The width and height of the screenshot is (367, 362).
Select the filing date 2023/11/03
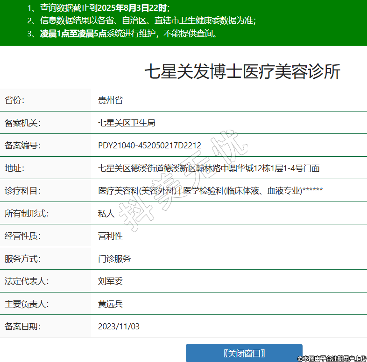[119, 327]
